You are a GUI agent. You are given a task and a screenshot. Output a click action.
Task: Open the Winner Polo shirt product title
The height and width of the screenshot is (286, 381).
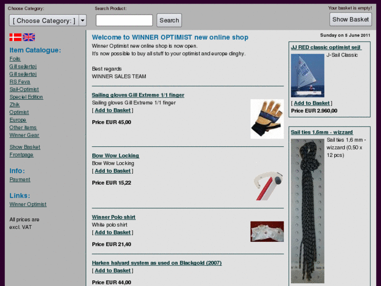114,217
